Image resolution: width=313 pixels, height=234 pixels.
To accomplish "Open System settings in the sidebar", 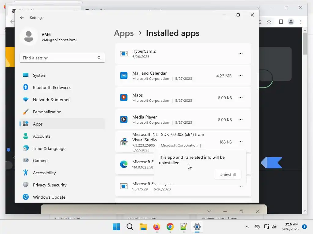I will tap(62, 75).
